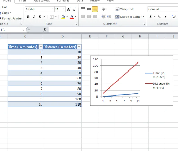Switch to the Formulas tab
Image resolution: width=178 pixels, height=151 pixels.
coord(63,1)
